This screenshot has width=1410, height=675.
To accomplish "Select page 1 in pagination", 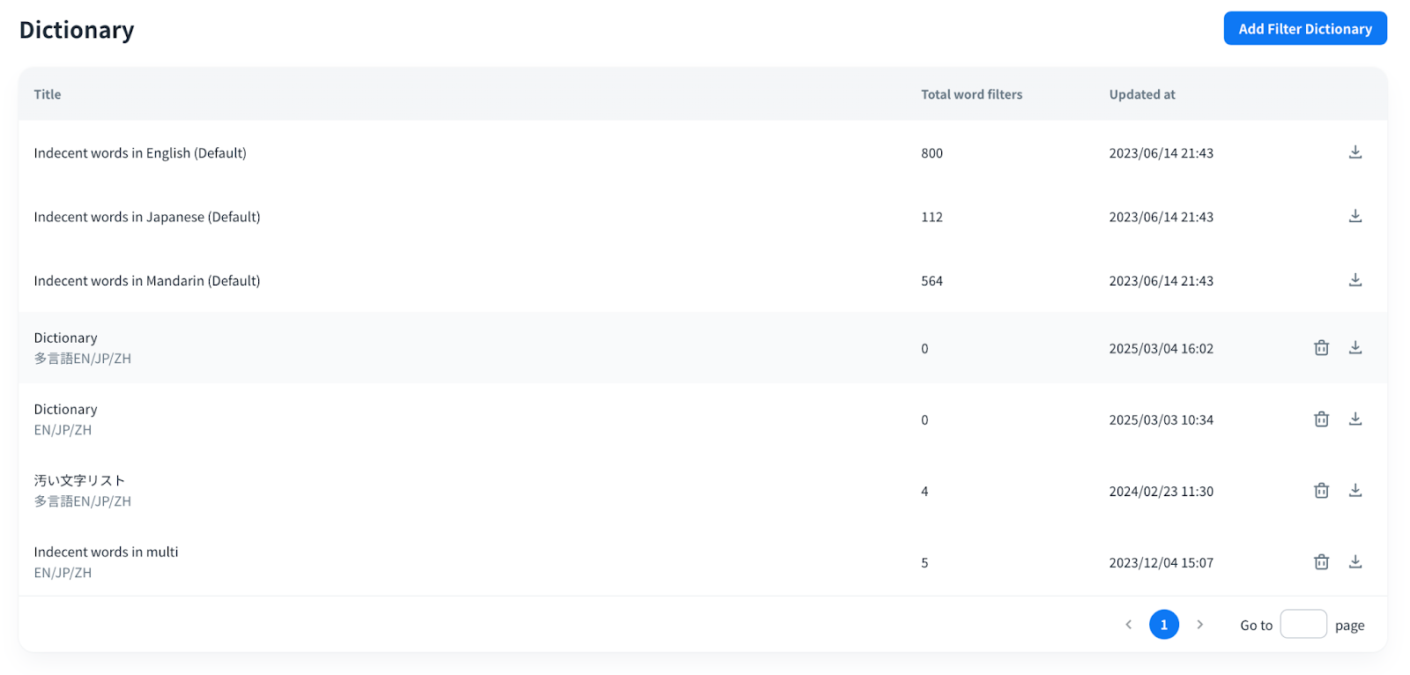I will (x=1163, y=625).
